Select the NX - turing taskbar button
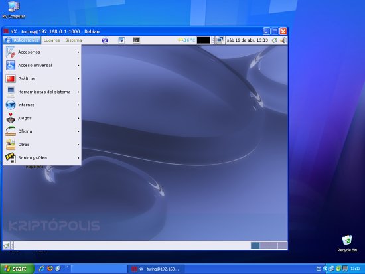Screen dimensions: 365x274 click(x=156, y=269)
